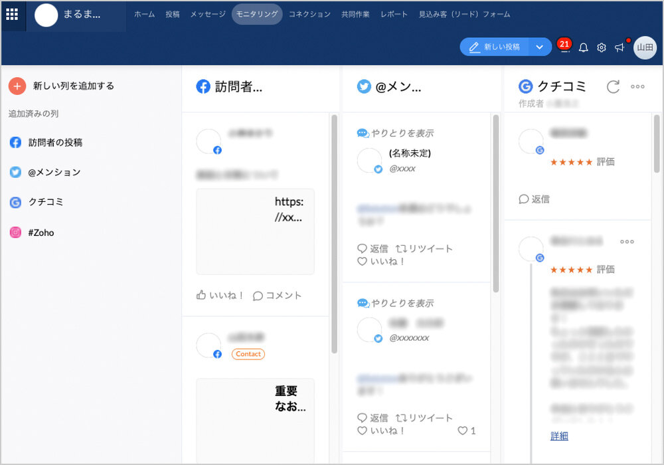
Task: Open クチコミ column more options
Action: (637, 86)
